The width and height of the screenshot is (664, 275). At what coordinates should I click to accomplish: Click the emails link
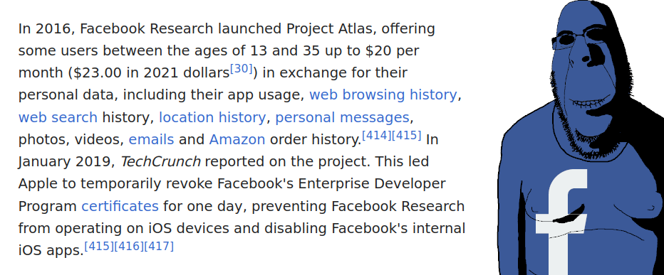(151, 139)
